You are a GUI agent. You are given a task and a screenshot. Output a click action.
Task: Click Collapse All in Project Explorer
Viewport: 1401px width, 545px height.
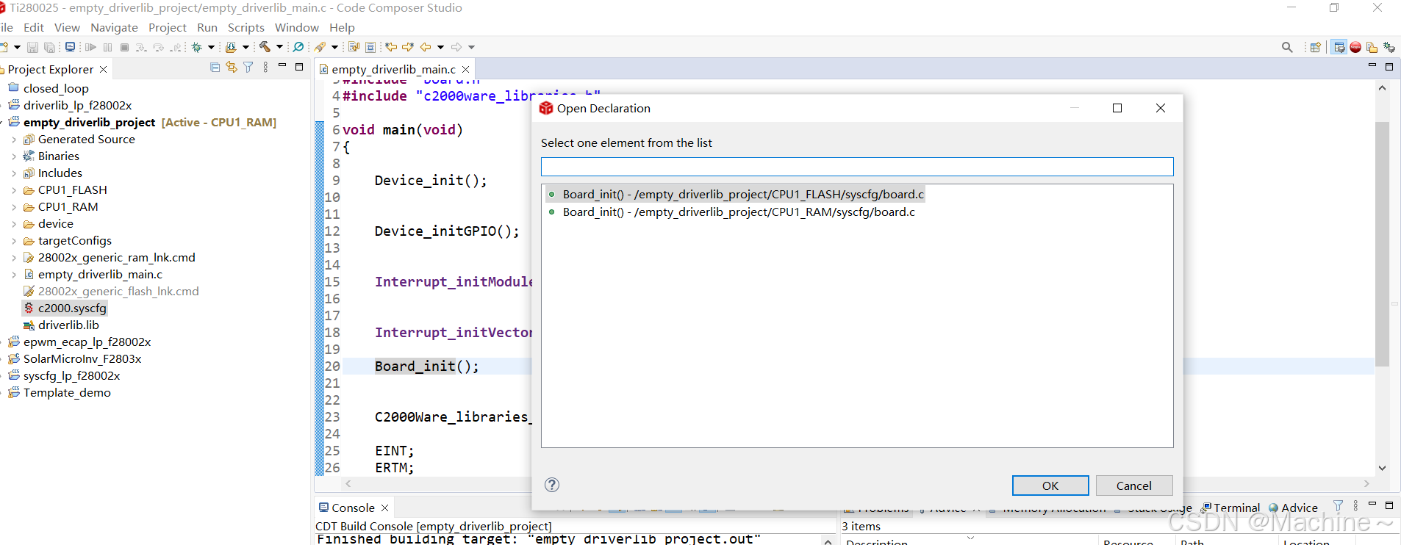(x=215, y=68)
